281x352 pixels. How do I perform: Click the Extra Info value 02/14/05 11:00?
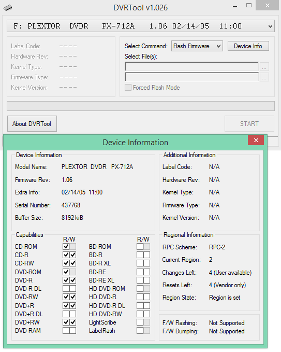82,192
